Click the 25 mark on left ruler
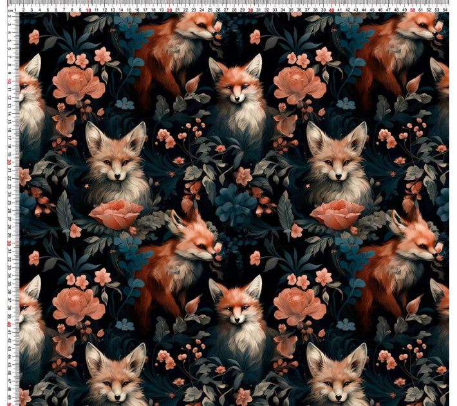 pos(9,202)
